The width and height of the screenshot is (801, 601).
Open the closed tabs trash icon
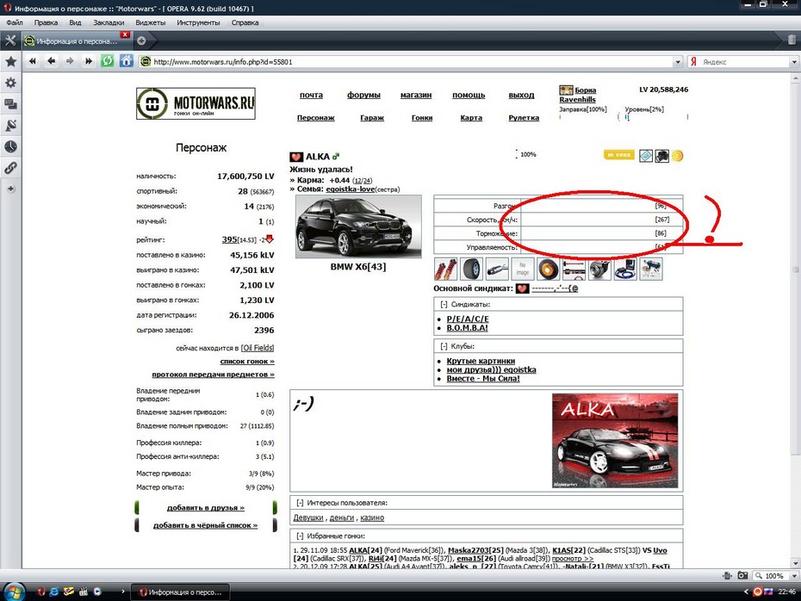click(x=792, y=40)
